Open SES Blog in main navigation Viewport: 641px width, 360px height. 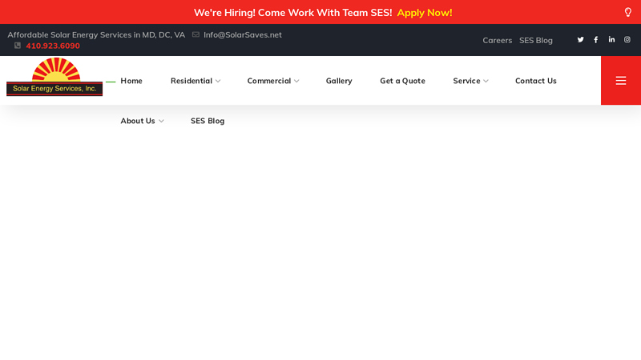click(208, 121)
